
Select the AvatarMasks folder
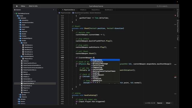coord(25,27)
